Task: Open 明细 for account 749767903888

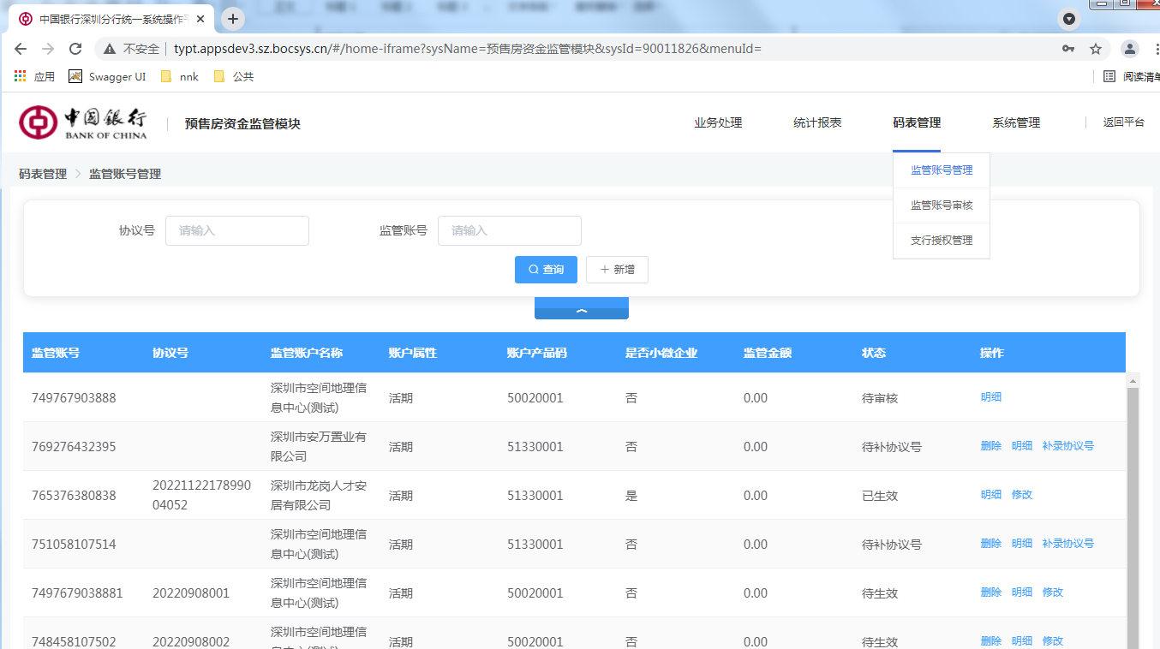Action: click(x=991, y=397)
